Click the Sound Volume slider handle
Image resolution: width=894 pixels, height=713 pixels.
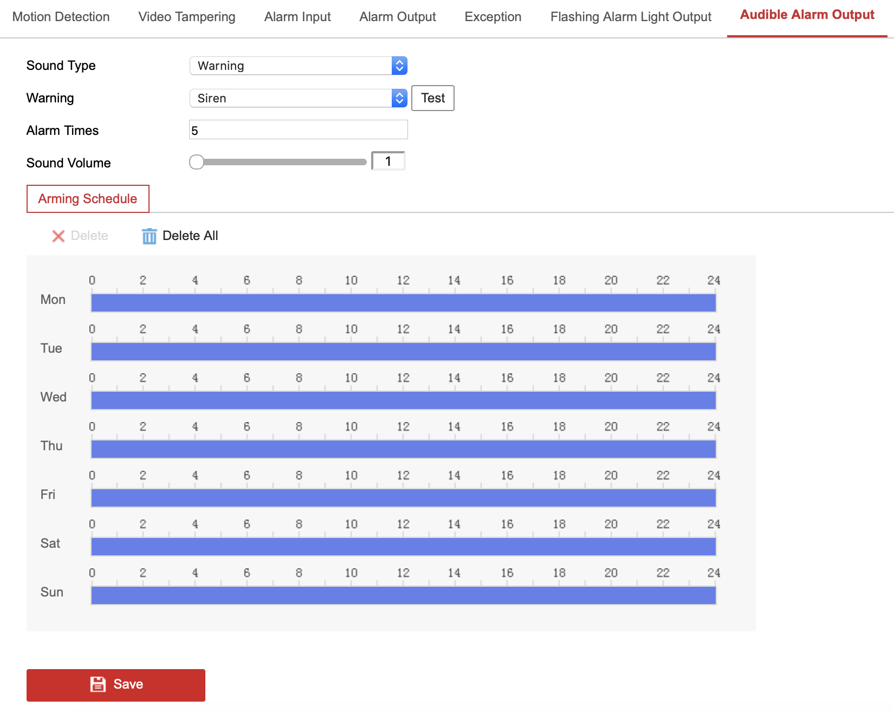click(x=197, y=162)
